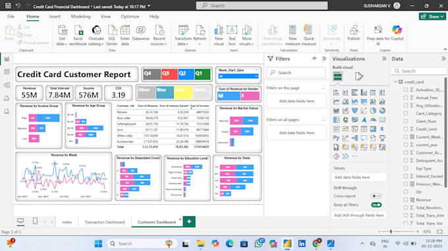Select the Line chart visual
Image resolution: width=448 pixels, height=251 pixels.
point(336,101)
